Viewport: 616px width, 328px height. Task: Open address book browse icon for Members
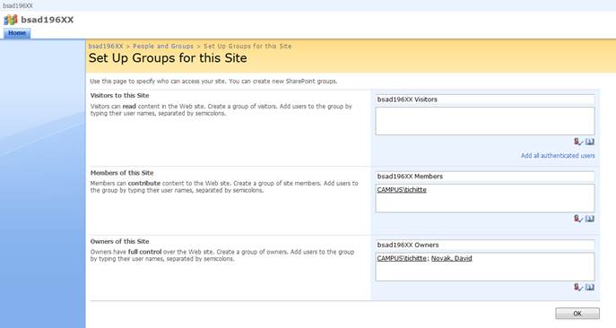coord(590,219)
